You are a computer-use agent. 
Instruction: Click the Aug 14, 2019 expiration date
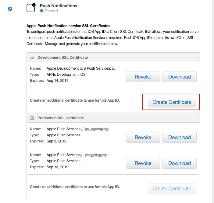pyautogui.click(x=58, y=81)
